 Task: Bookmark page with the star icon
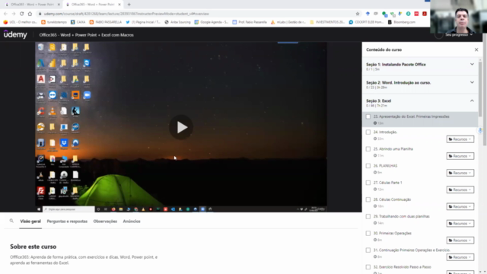coord(358,14)
